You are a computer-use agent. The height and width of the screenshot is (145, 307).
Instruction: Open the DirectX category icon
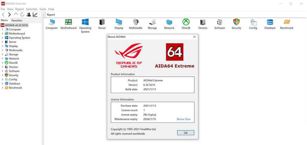pyautogui.click(x=186, y=22)
